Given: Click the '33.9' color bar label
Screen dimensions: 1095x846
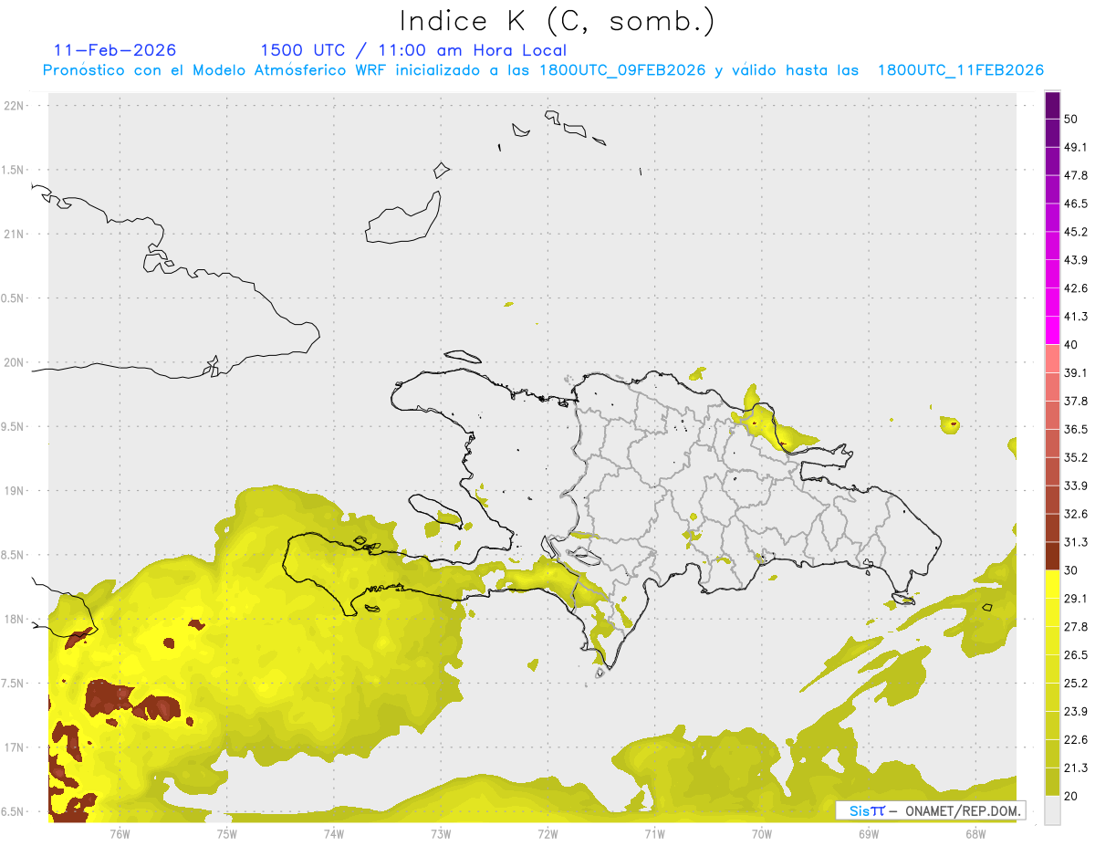Looking at the screenshot, I should 1077,486.
